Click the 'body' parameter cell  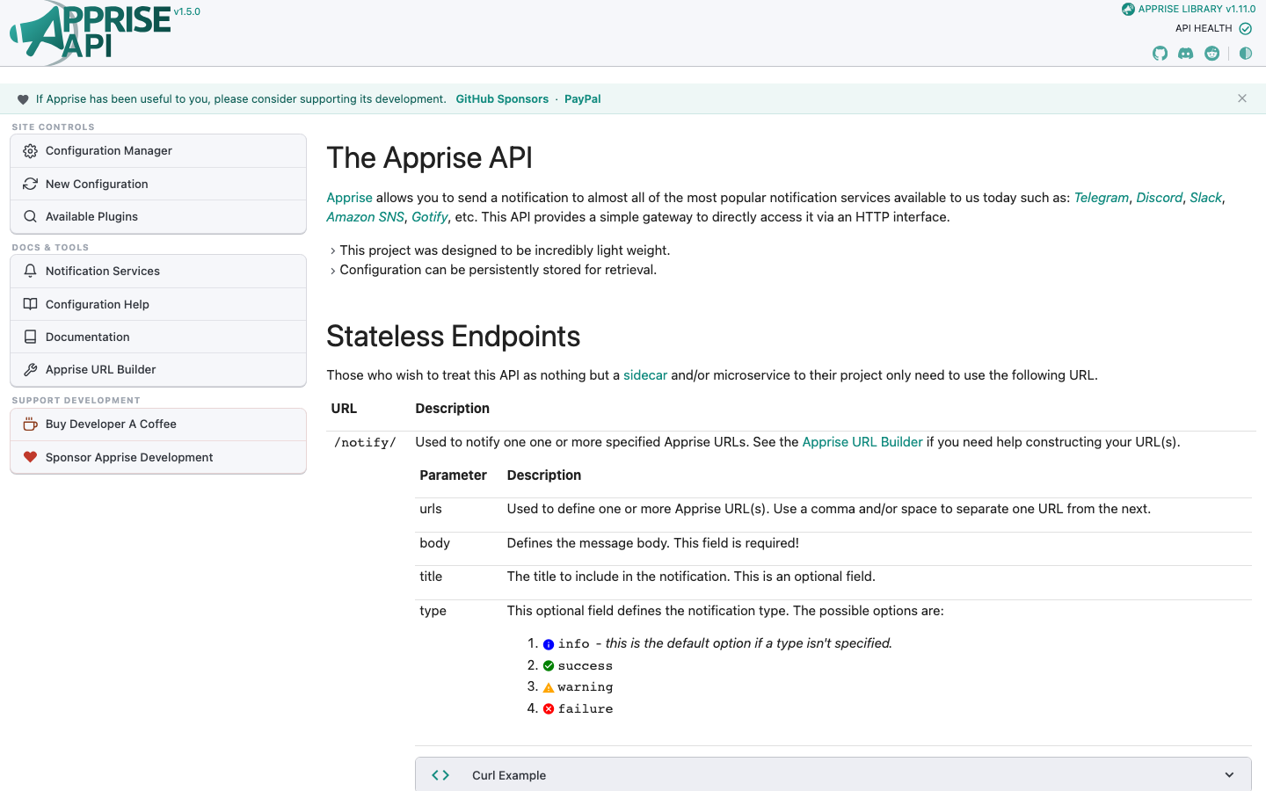click(x=434, y=543)
